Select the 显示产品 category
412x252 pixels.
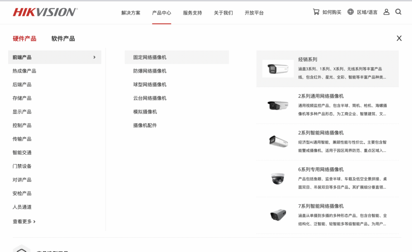pyautogui.click(x=22, y=112)
